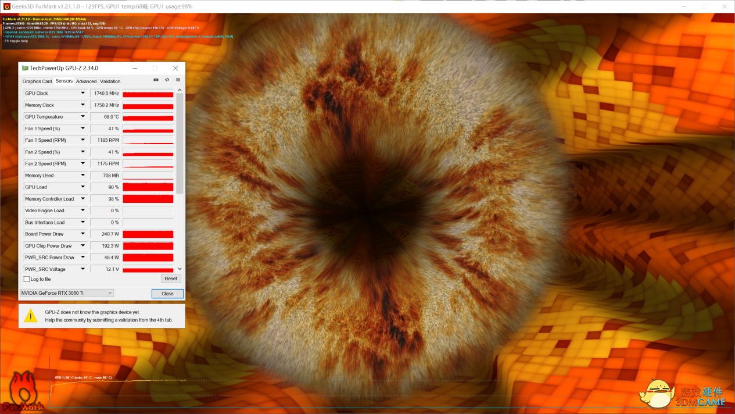Click the 1183 RPM fan value
The width and height of the screenshot is (735, 414).
pos(105,140)
